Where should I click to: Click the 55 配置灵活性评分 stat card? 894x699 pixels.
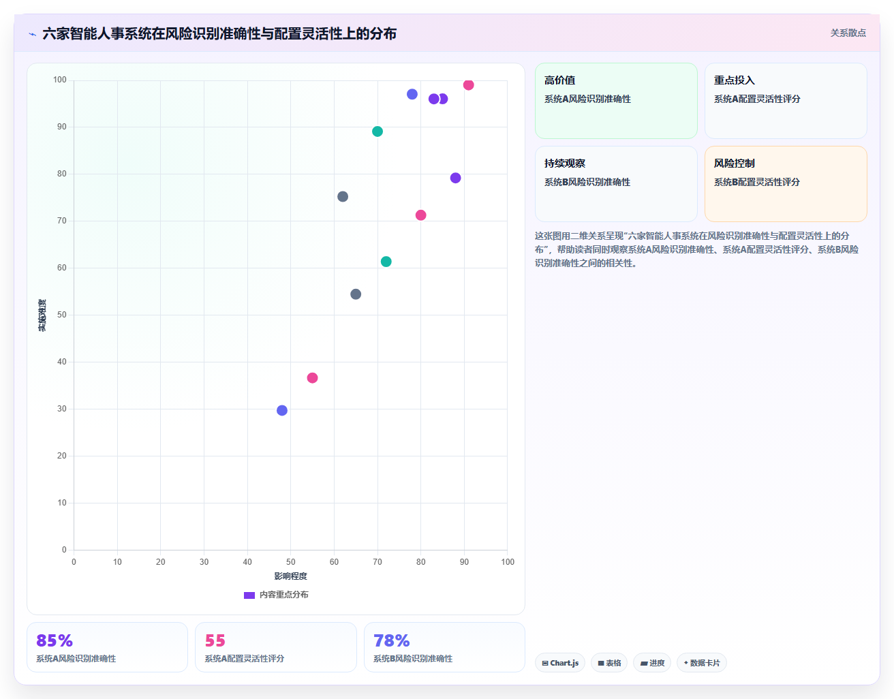[x=276, y=647]
